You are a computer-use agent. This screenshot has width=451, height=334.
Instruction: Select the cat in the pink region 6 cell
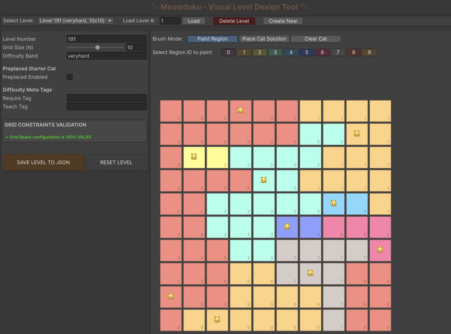point(380,250)
